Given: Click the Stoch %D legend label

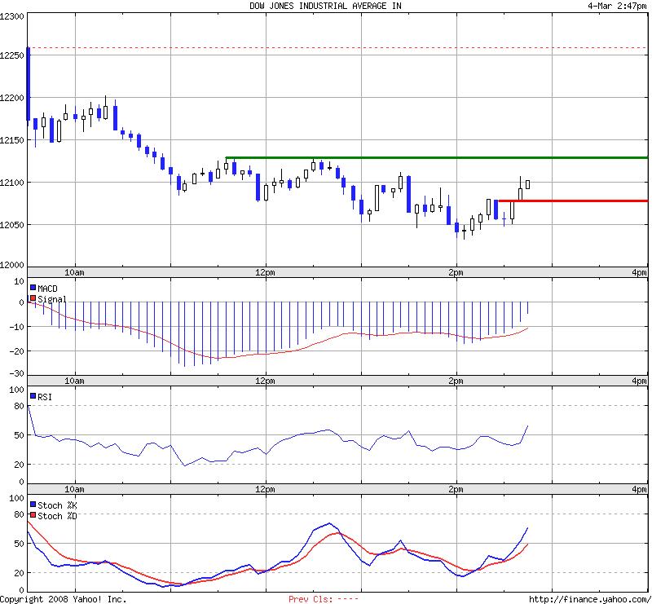Looking at the screenshot, I should 57,516.
